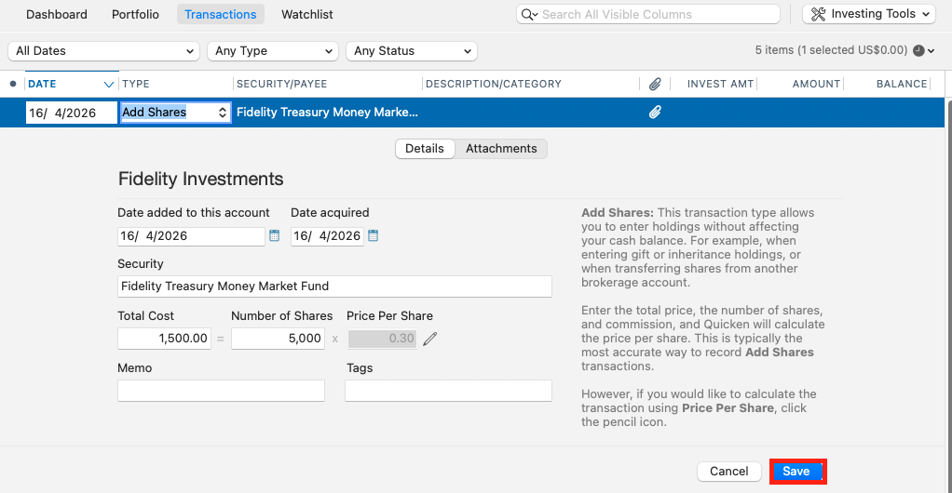Edit the date field in transaction row
This screenshot has width=952, height=493.
click(71, 113)
